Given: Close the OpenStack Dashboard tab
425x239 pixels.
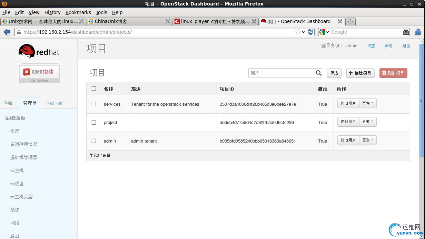Looking at the screenshot, I should point(340,21).
